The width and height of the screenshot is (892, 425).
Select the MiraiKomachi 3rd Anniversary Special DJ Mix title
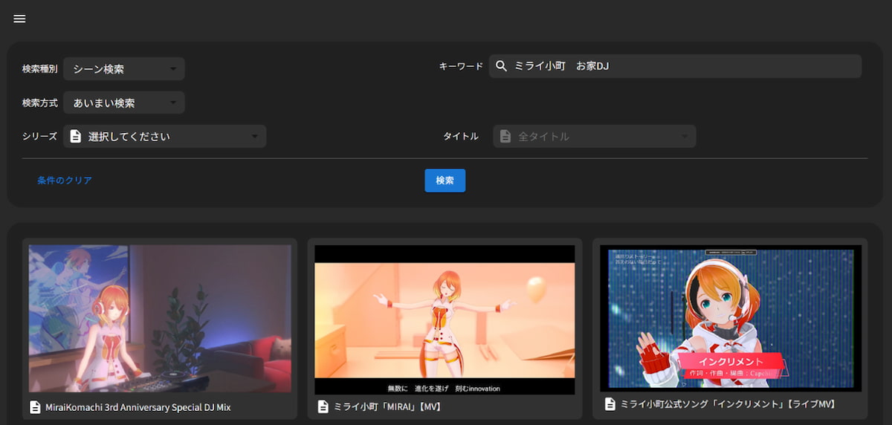138,407
